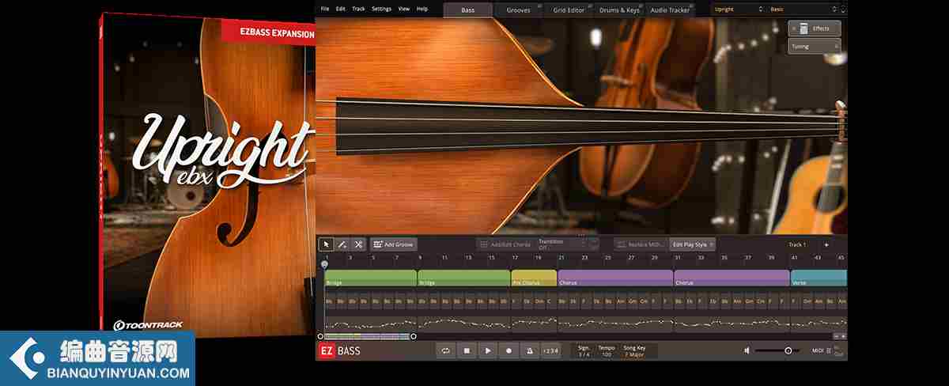Switch to the Drums & Keys tab

point(620,9)
